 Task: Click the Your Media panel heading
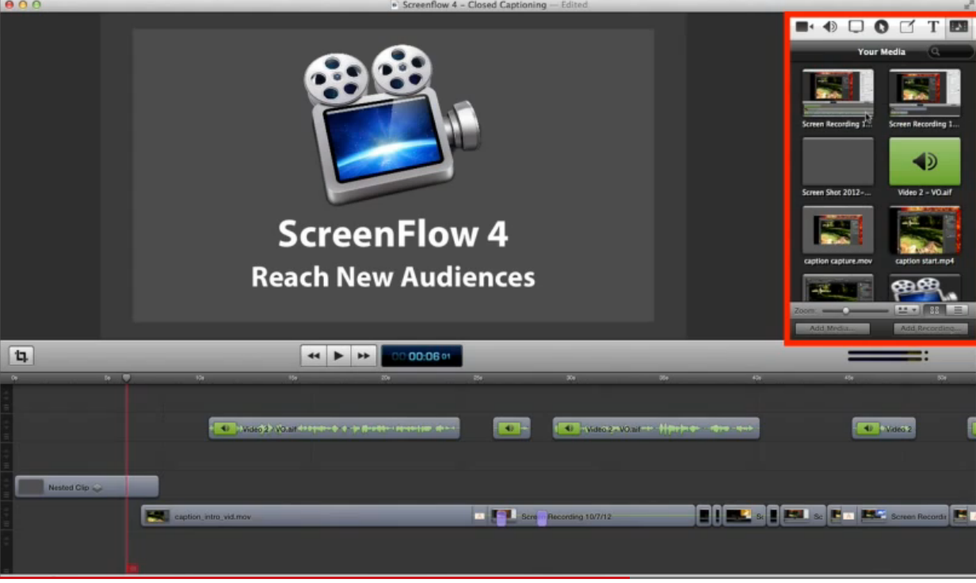(x=881, y=51)
